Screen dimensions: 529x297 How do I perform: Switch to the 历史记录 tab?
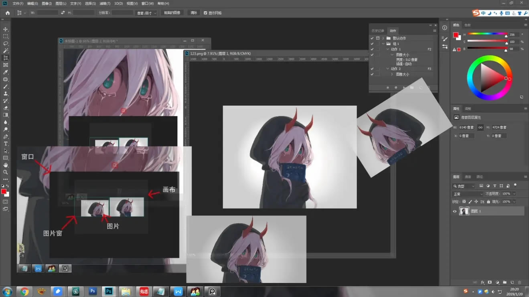tap(378, 30)
